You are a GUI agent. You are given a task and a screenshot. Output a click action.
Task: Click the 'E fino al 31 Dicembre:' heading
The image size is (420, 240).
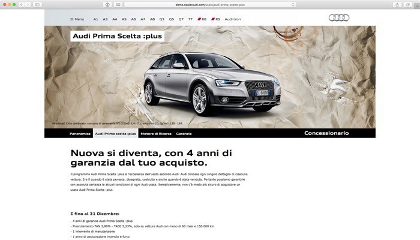coord(95,214)
